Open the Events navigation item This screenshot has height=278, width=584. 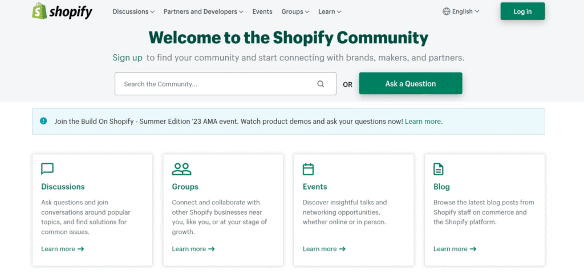pos(262,11)
